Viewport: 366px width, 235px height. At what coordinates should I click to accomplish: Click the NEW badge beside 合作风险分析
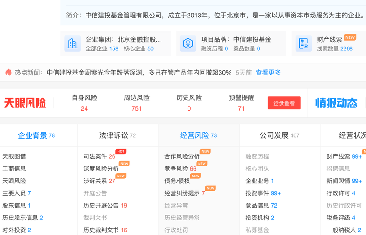205,151
